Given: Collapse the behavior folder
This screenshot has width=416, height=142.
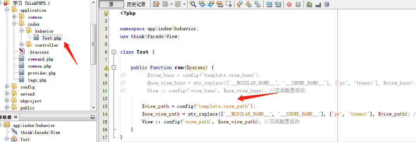Looking at the screenshot, I should pyautogui.click(x=21, y=31).
